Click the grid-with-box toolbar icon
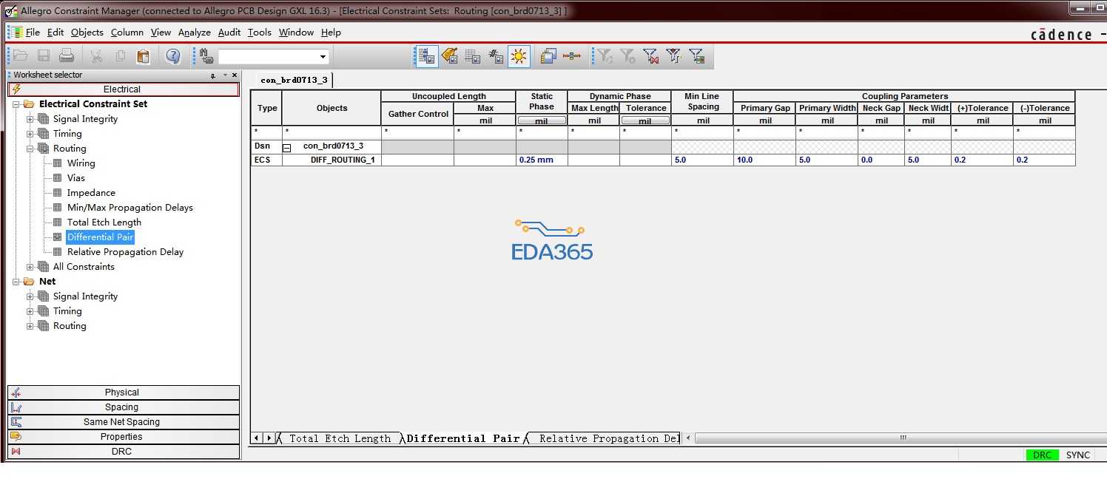 [473, 56]
